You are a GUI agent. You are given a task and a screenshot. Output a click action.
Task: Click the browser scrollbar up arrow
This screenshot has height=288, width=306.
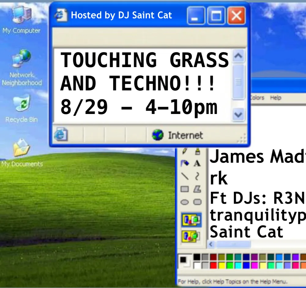pos(238,56)
